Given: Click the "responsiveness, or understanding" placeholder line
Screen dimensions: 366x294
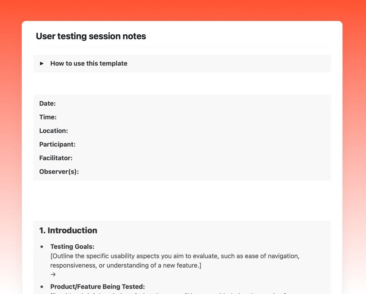Looking at the screenshot, I should 126,266.
